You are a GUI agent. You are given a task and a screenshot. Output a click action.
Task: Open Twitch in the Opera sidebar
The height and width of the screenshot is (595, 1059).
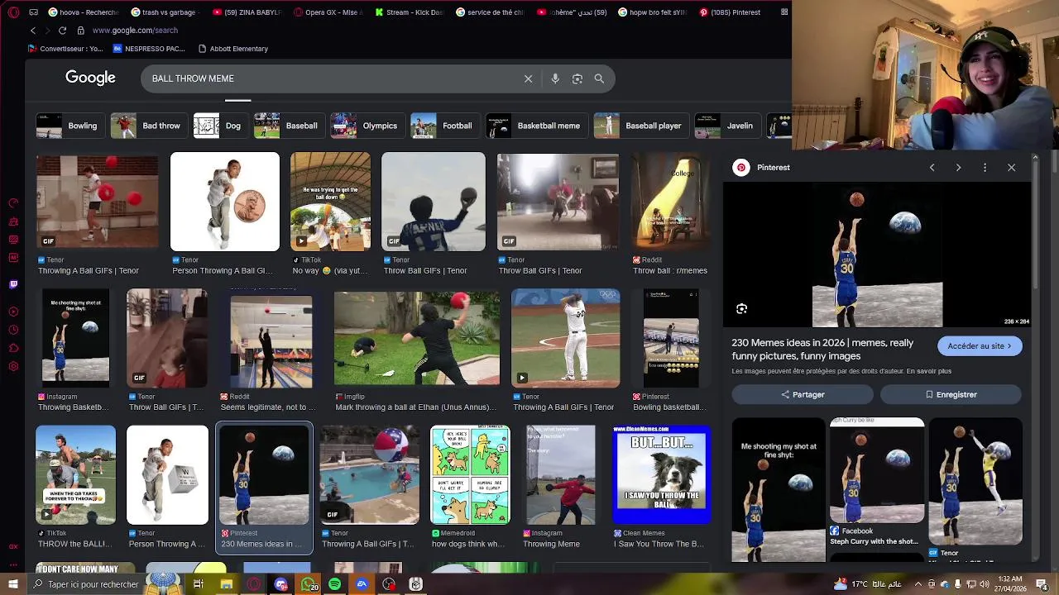click(x=13, y=284)
